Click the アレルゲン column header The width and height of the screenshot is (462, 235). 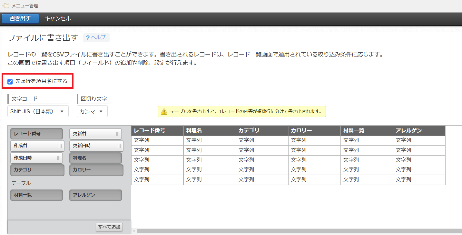[x=419, y=131]
